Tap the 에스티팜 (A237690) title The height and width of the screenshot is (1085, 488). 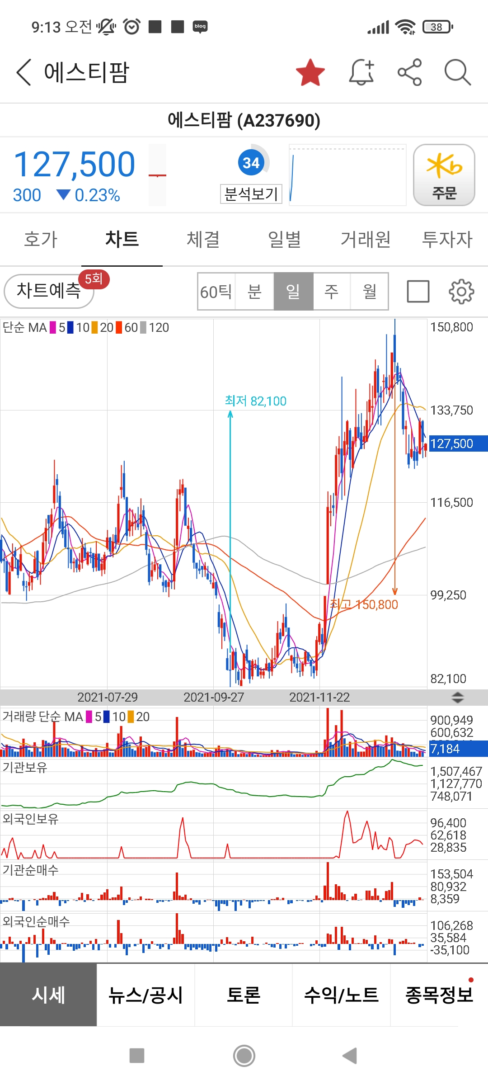(244, 120)
